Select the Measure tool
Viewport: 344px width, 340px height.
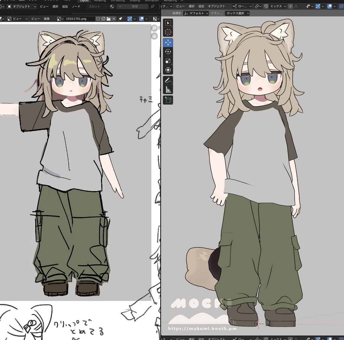click(168, 90)
